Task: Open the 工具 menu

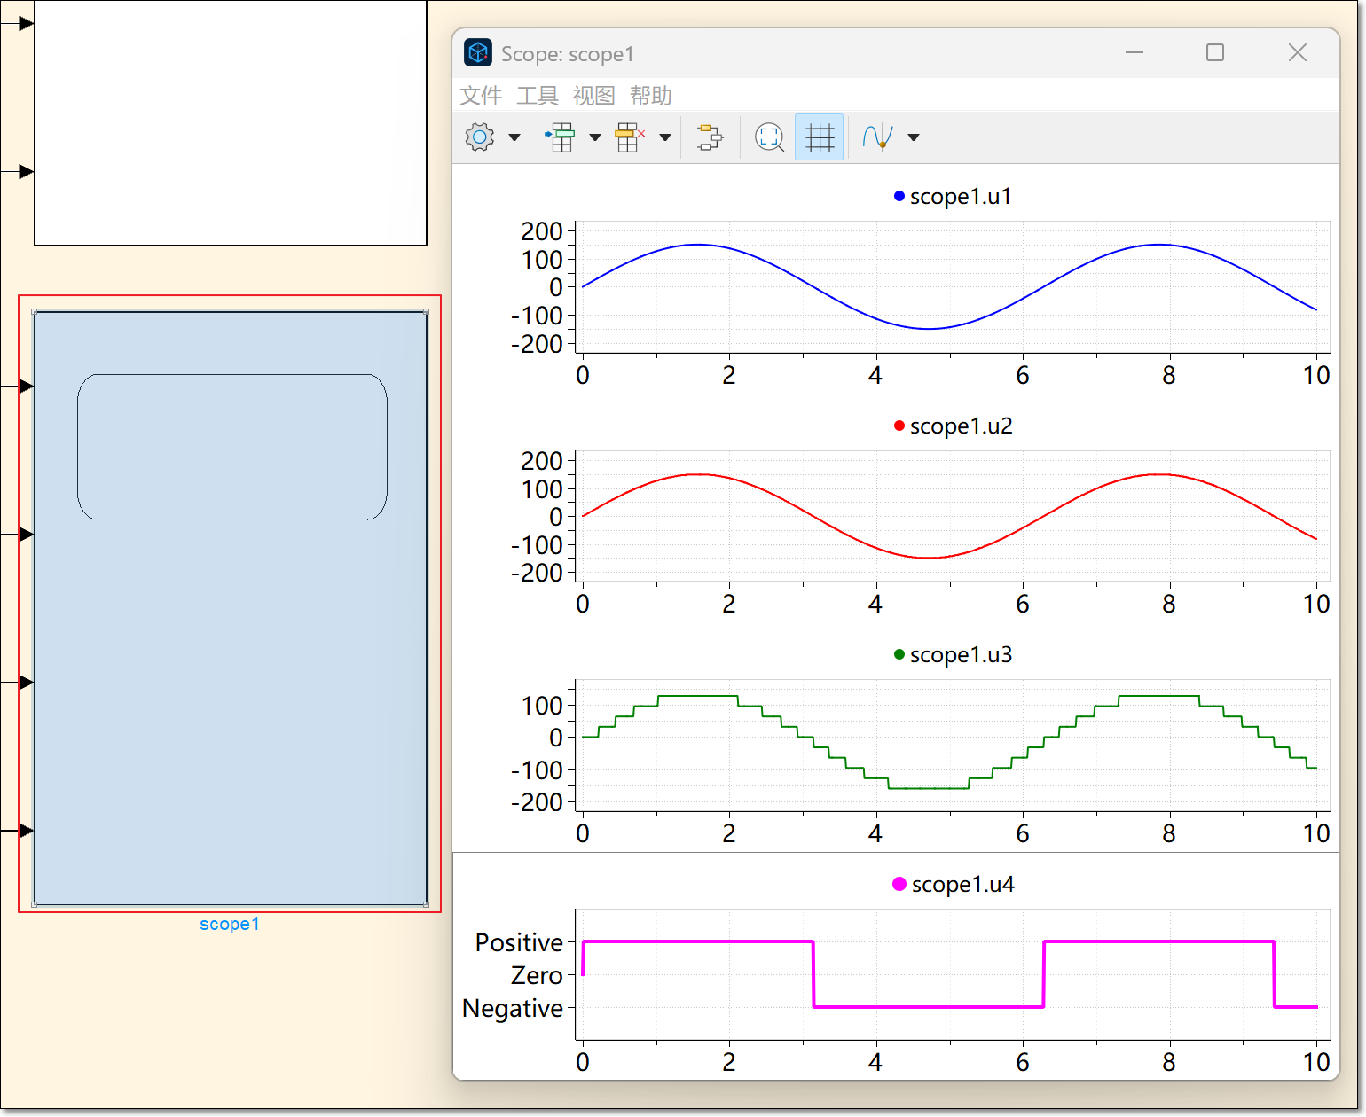Action: tap(538, 96)
